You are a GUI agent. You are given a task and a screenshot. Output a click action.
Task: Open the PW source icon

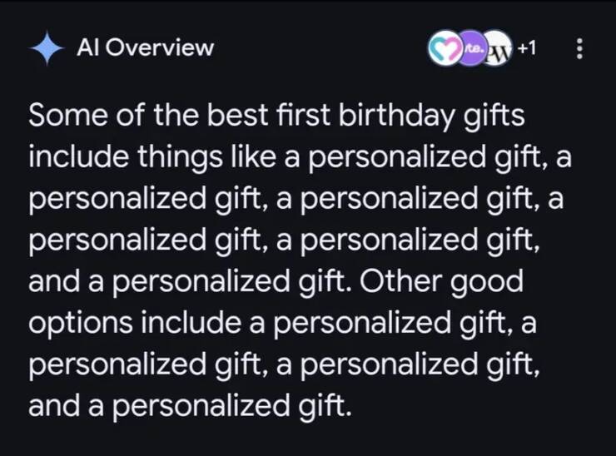pos(496,49)
